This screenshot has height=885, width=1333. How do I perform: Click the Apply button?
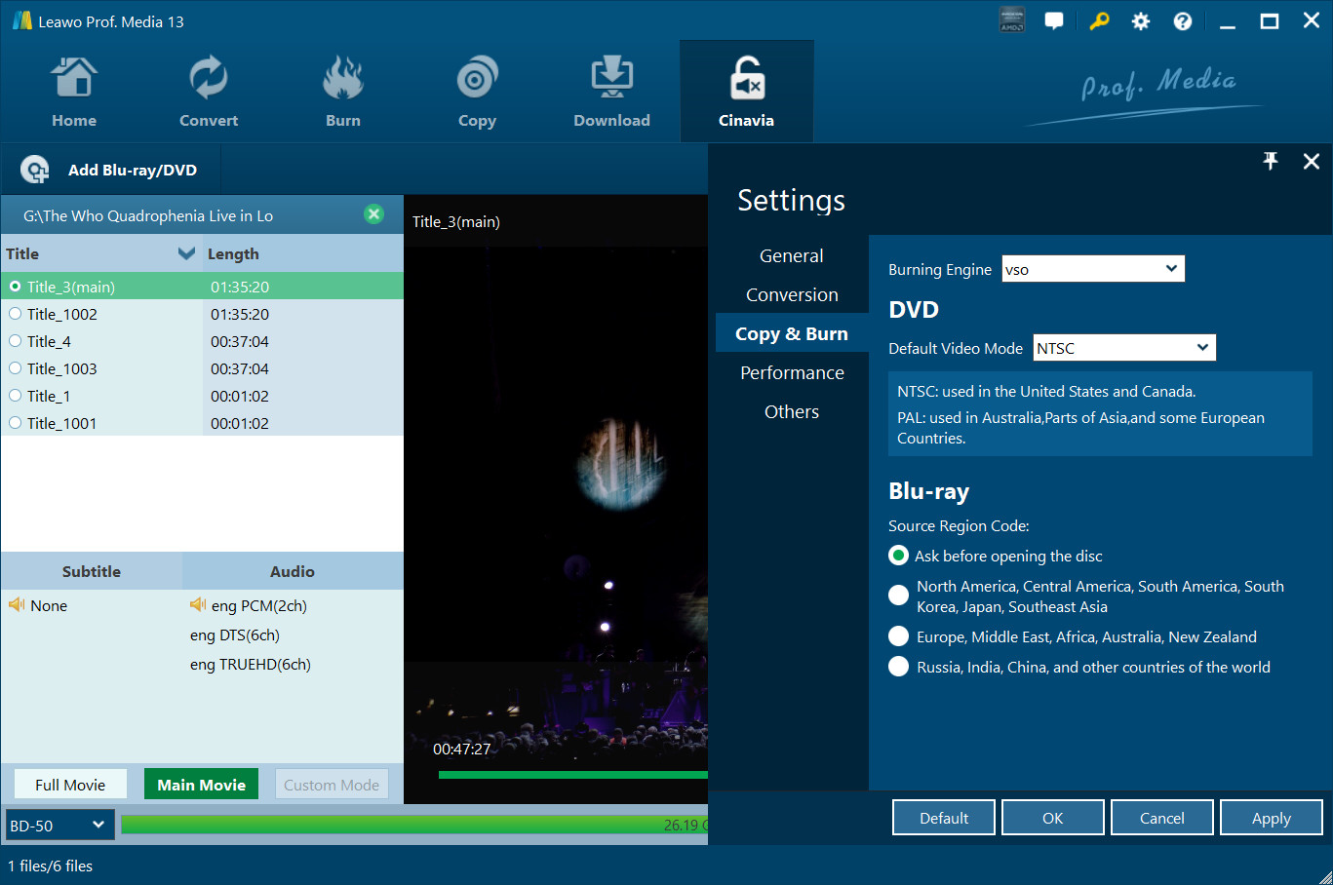pos(1271,818)
